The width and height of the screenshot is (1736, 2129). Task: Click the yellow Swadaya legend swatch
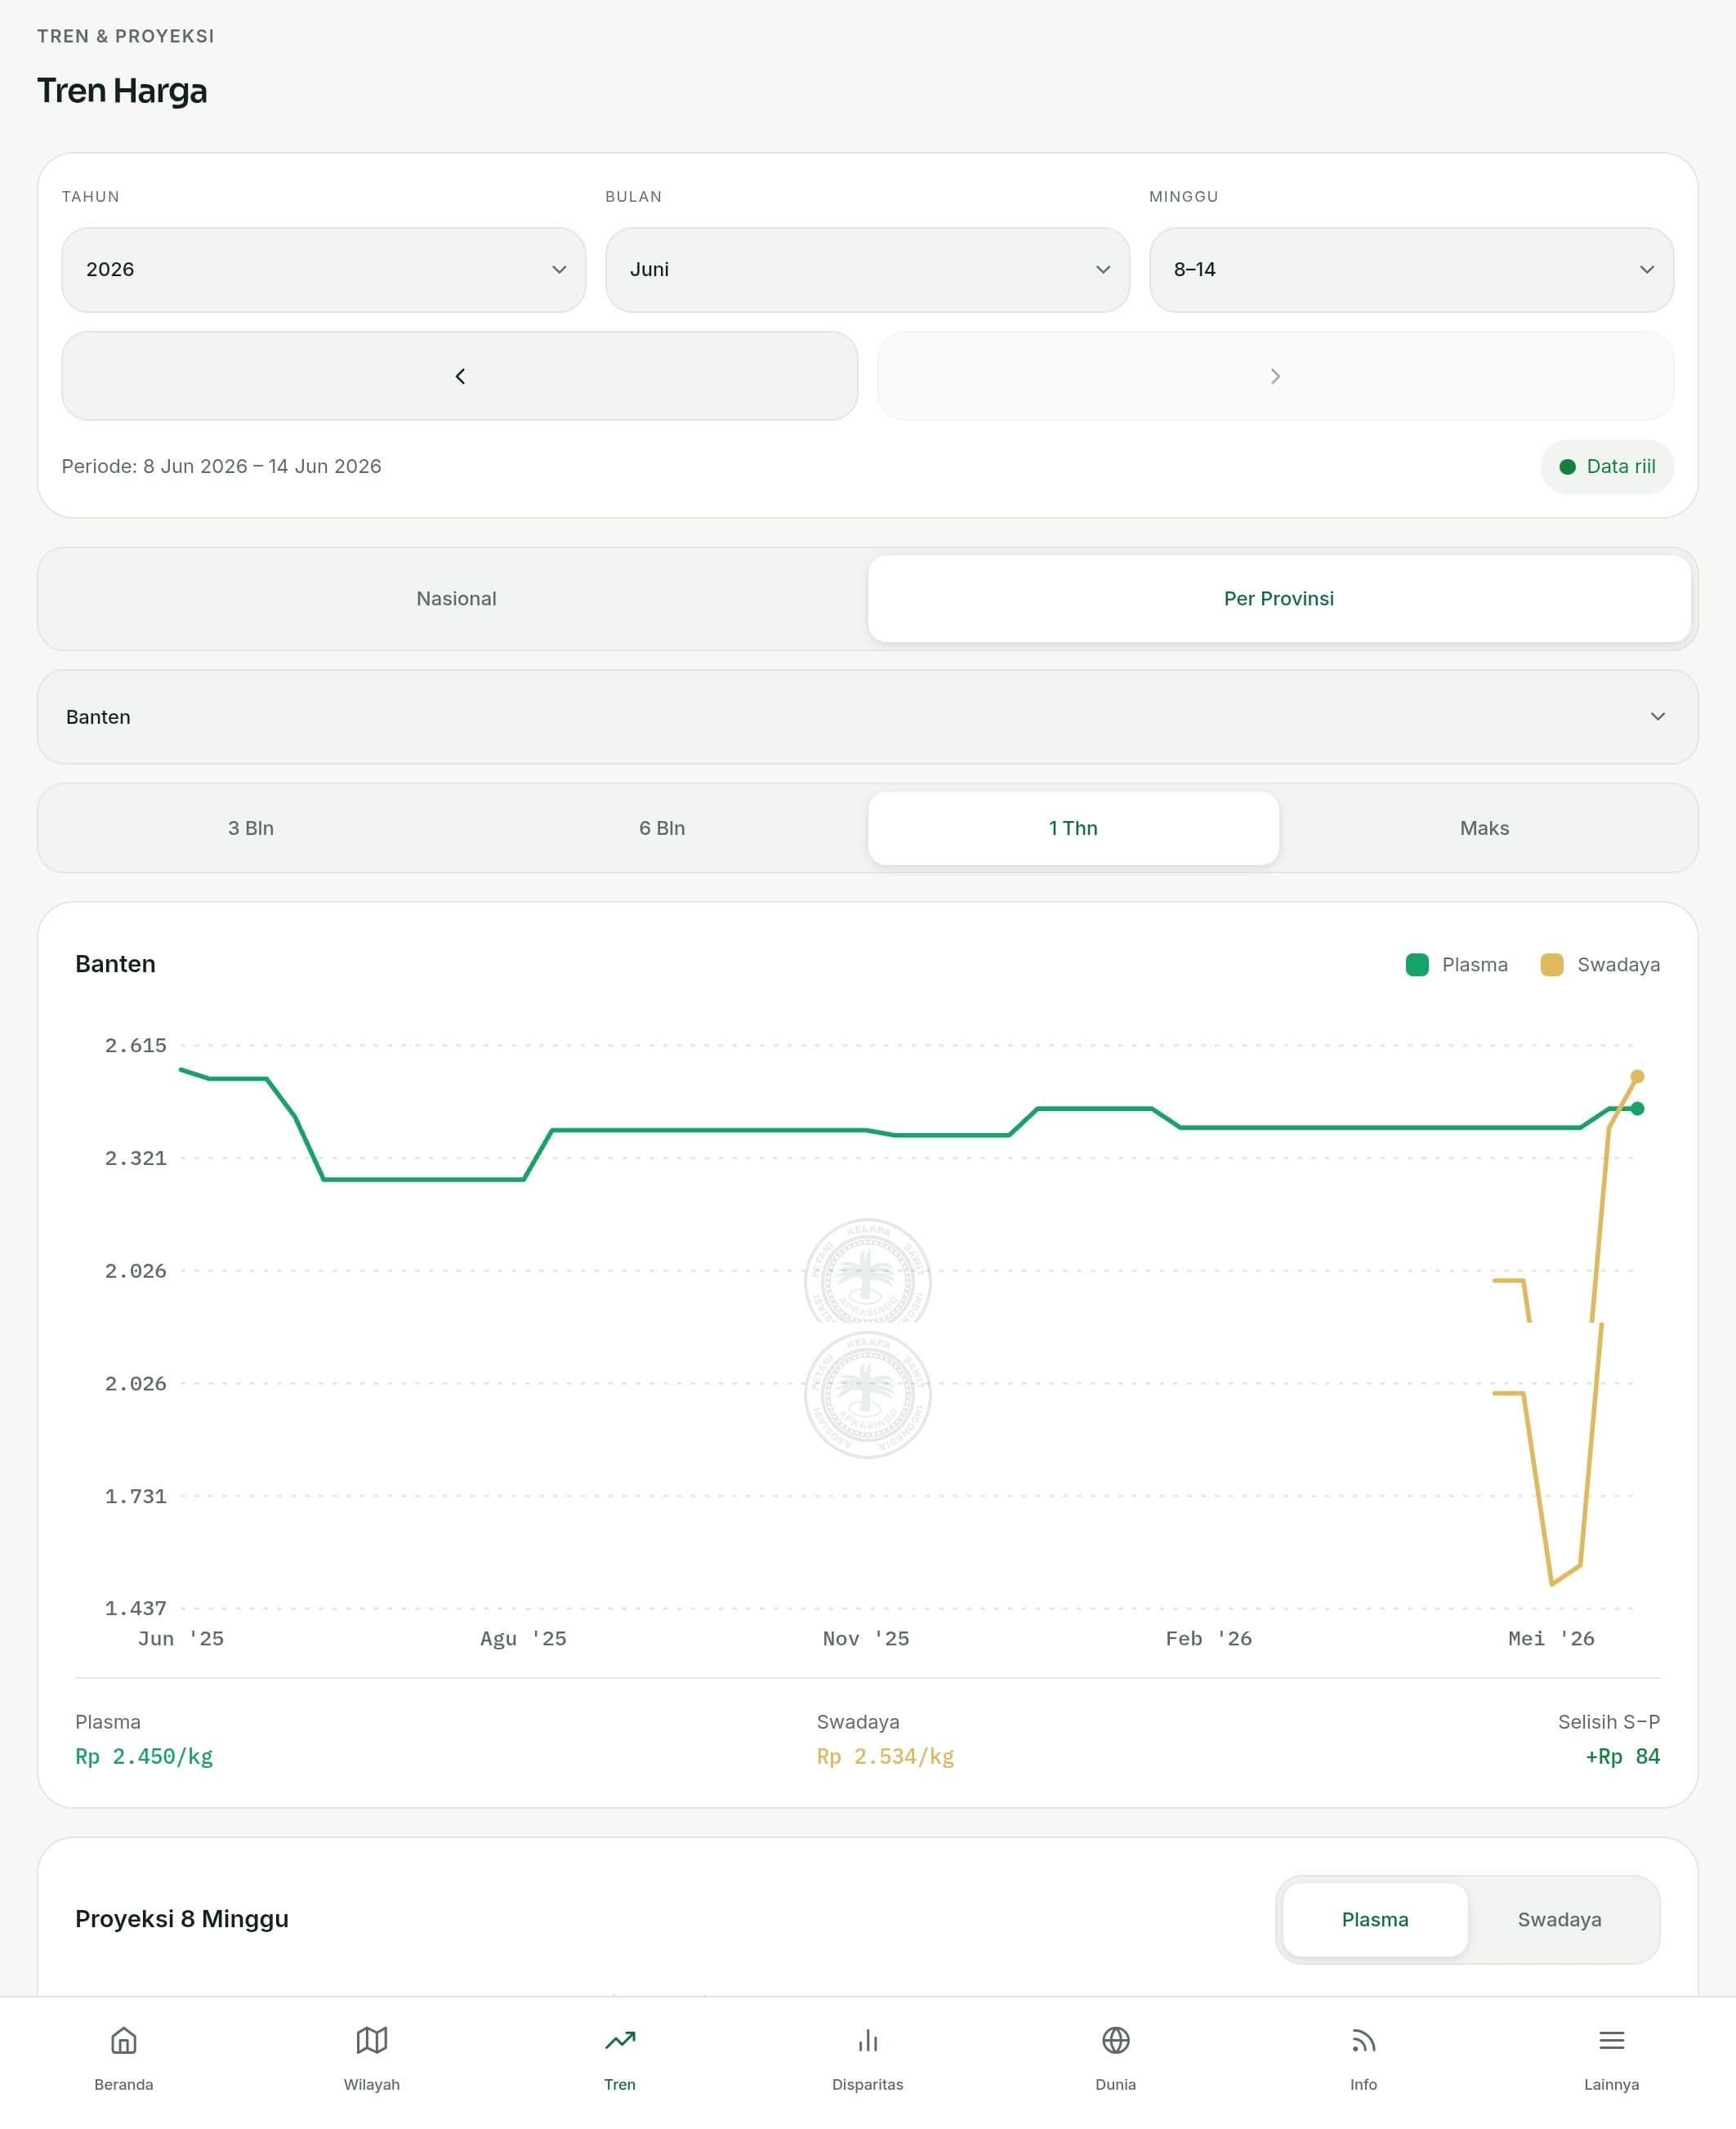(1552, 965)
